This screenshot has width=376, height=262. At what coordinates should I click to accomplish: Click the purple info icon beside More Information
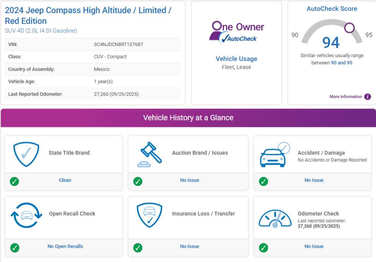[x=367, y=97]
